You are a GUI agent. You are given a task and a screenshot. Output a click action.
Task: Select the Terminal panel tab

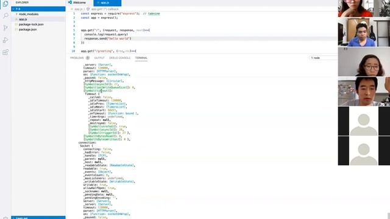click(x=141, y=58)
